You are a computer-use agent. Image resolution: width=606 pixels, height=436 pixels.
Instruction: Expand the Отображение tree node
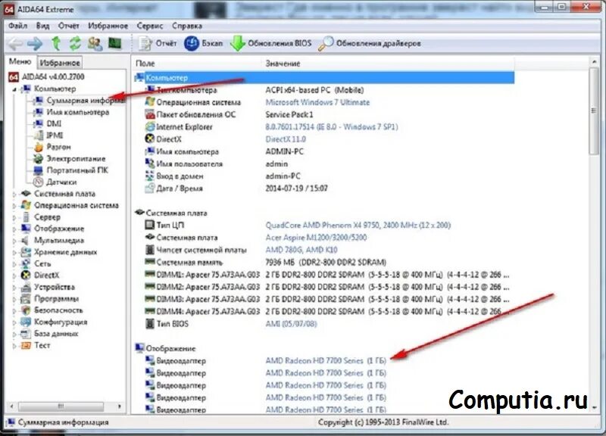click(14, 229)
